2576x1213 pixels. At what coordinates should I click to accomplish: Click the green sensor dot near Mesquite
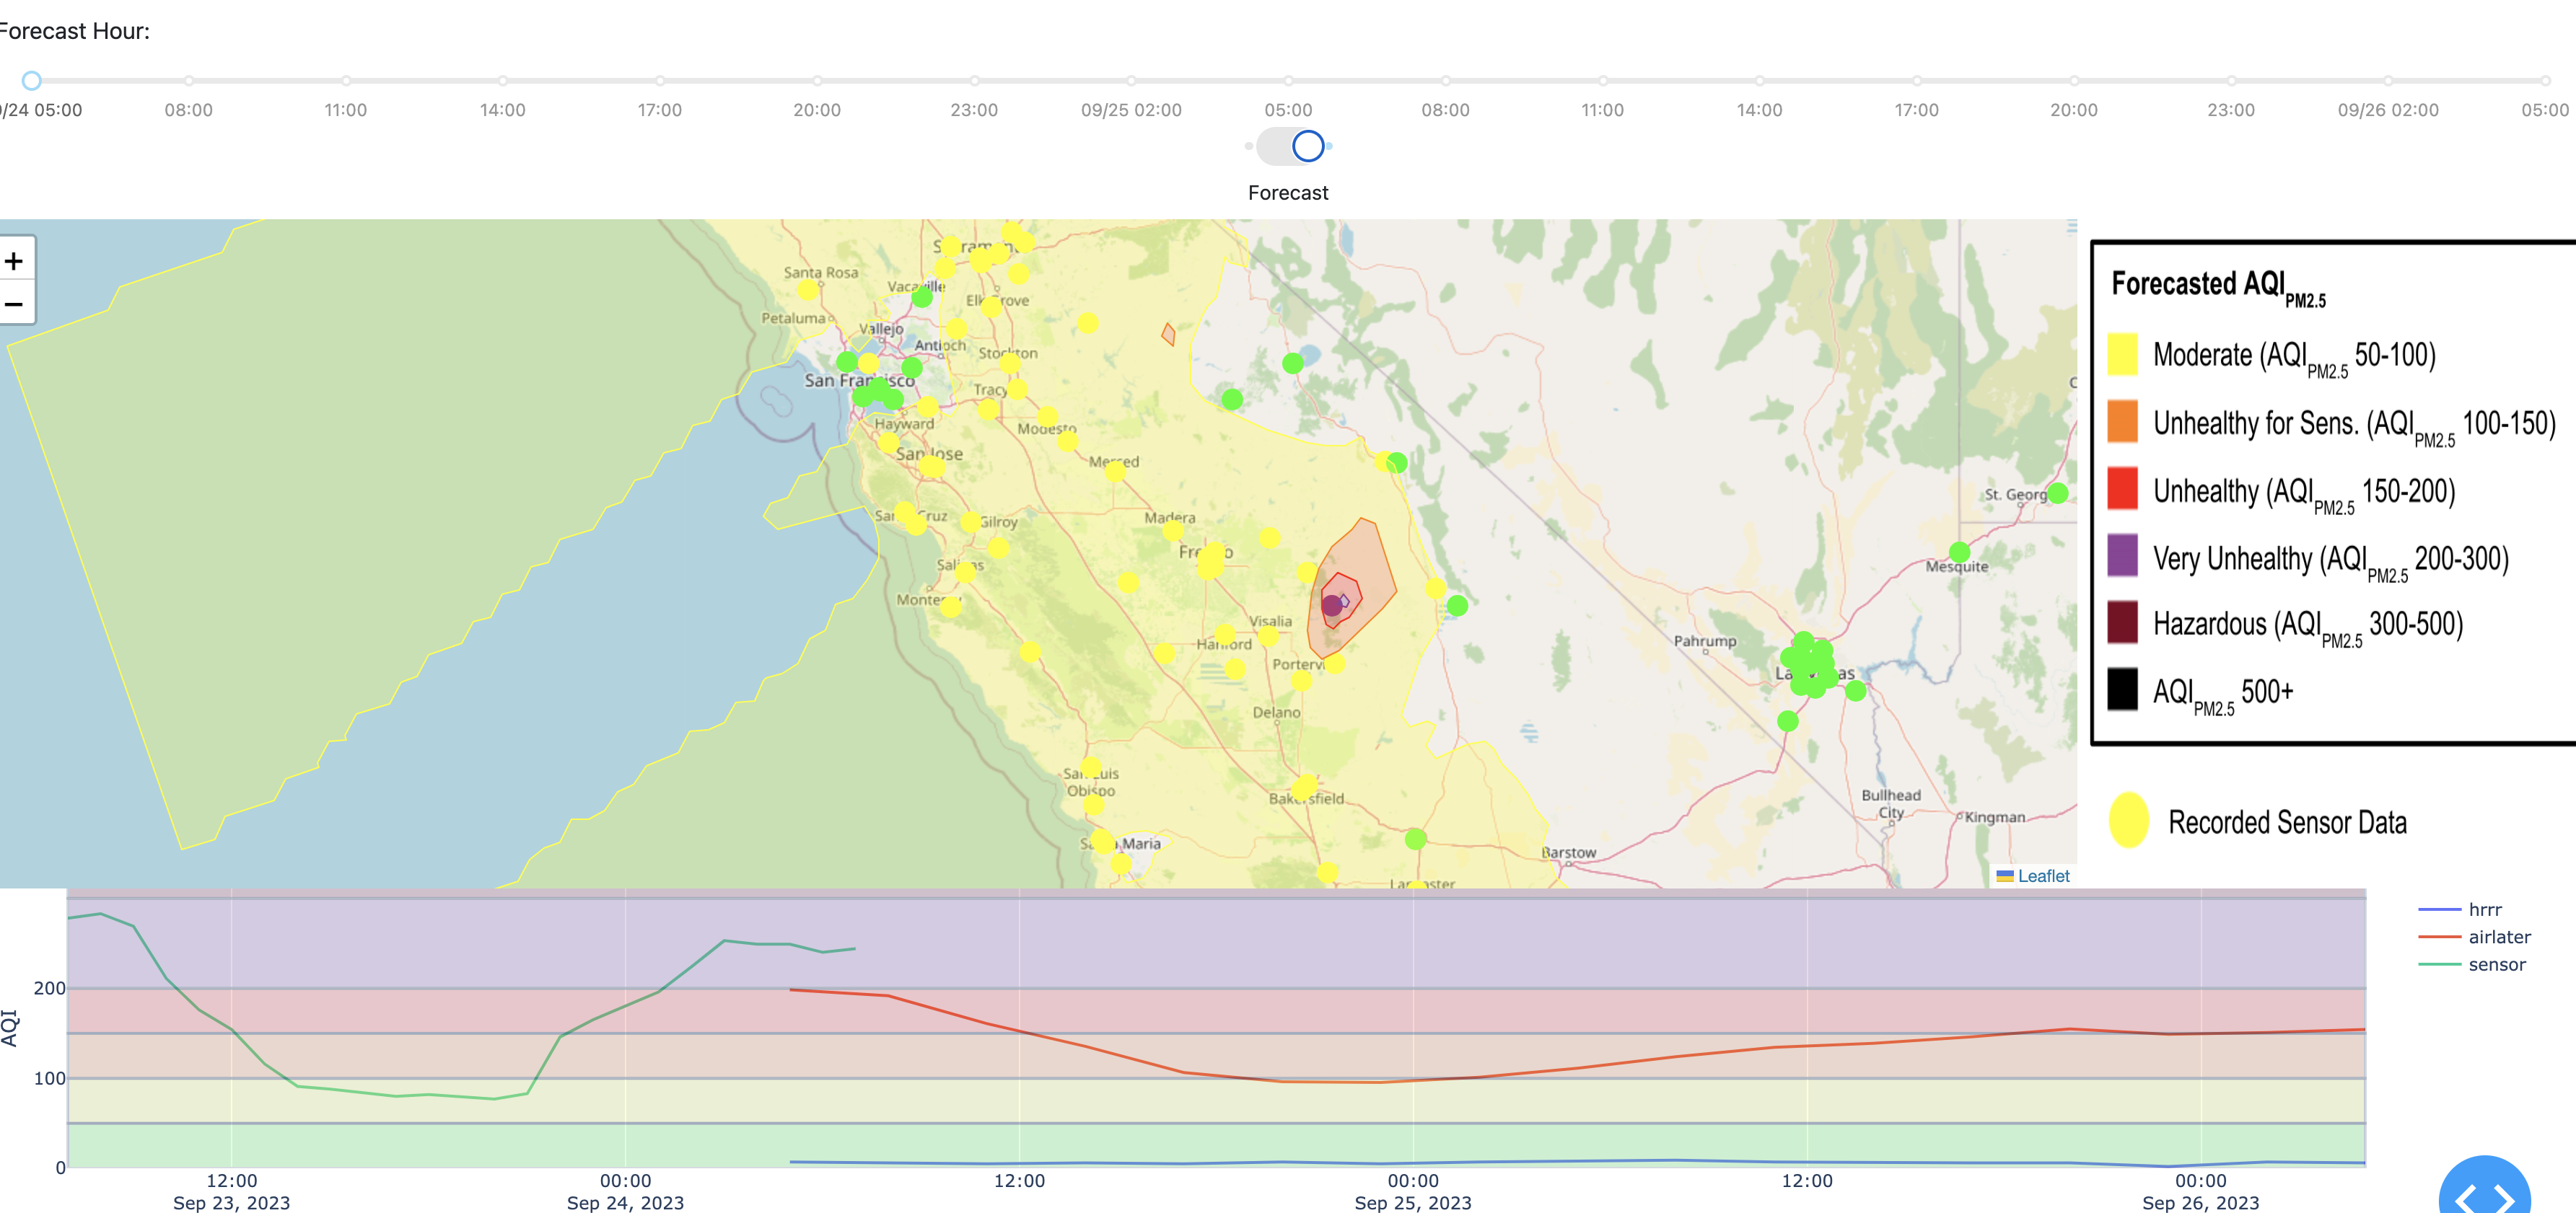coord(1959,552)
